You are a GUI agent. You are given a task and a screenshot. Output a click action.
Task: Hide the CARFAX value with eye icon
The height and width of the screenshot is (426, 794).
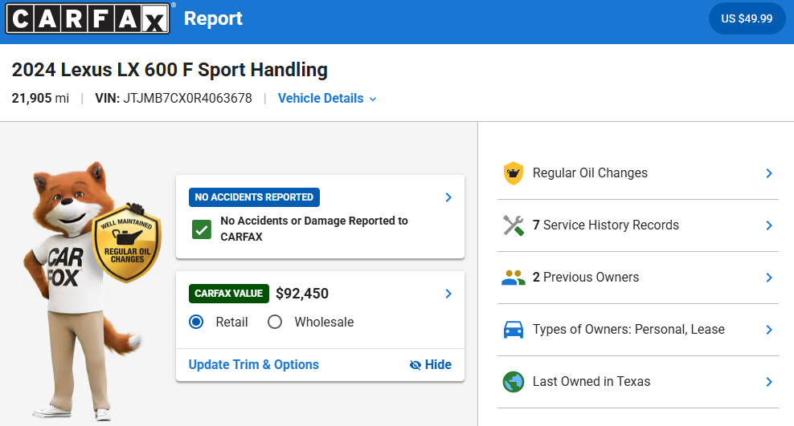(431, 364)
